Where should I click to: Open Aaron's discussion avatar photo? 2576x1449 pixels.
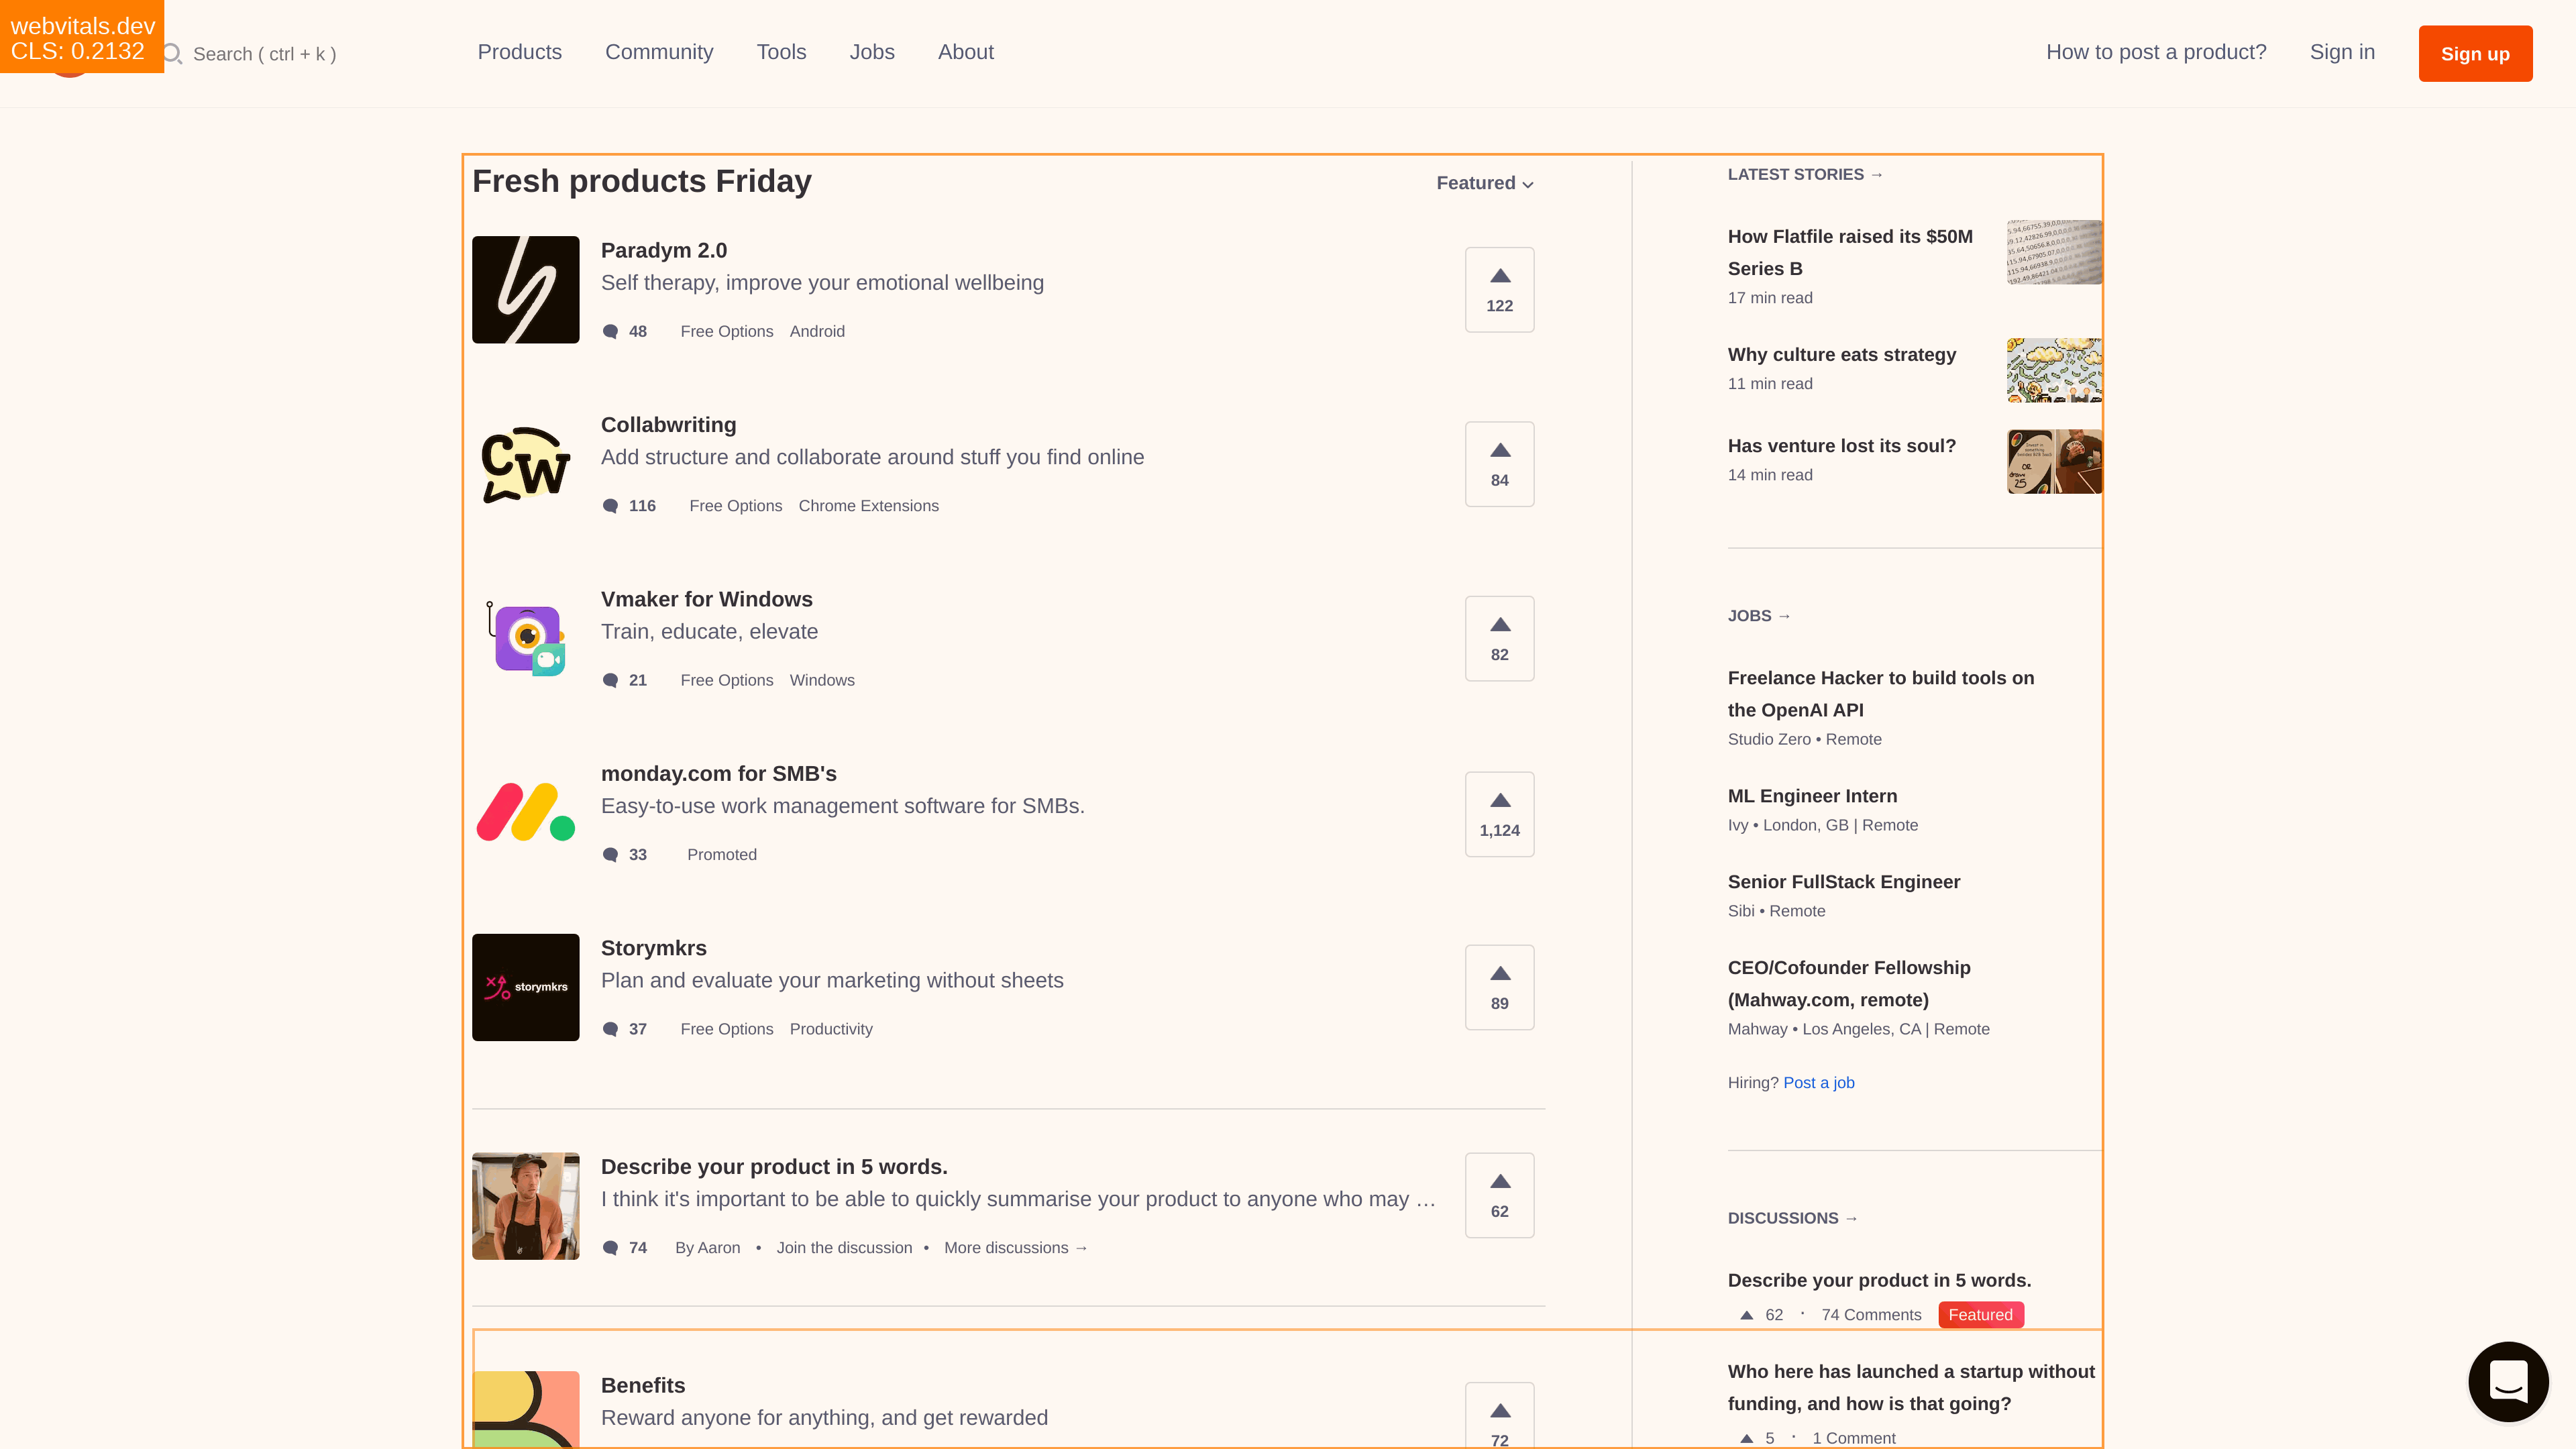(x=525, y=1206)
